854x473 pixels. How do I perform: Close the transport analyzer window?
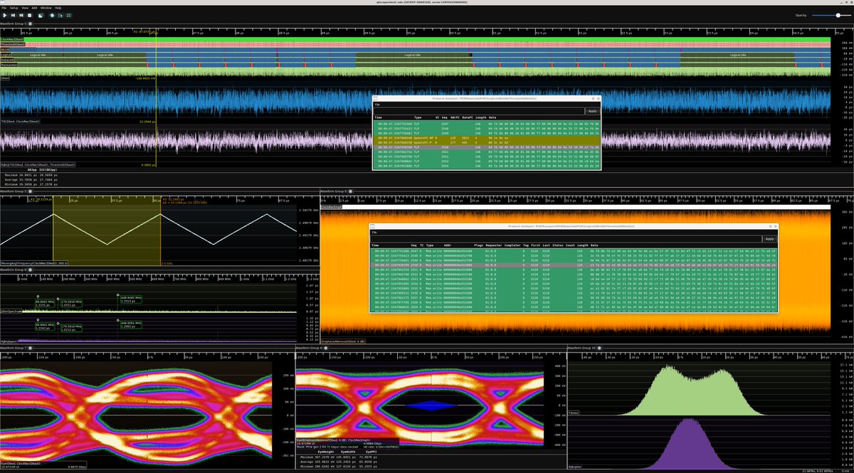(x=776, y=226)
